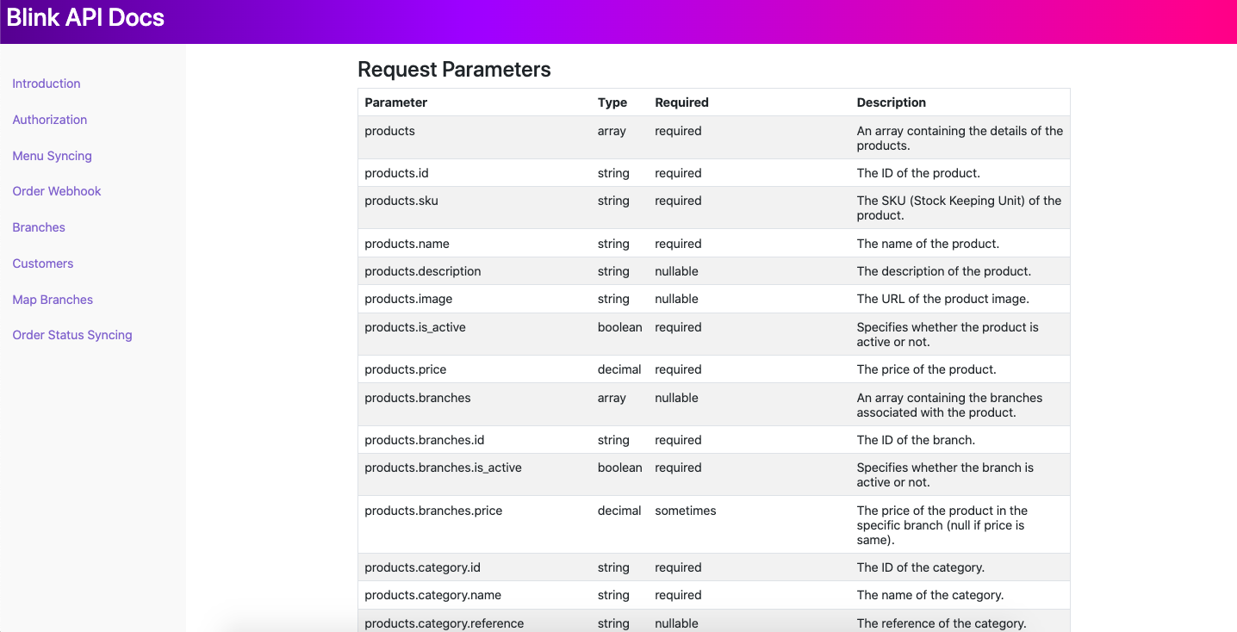Image resolution: width=1237 pixels, height=632 pixels.
Task: Open the Introduction sidebar link
Action: pos(47,84)
